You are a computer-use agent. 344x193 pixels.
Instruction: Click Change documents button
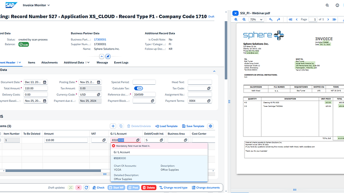pyautogui.click(x=206, y=187)
